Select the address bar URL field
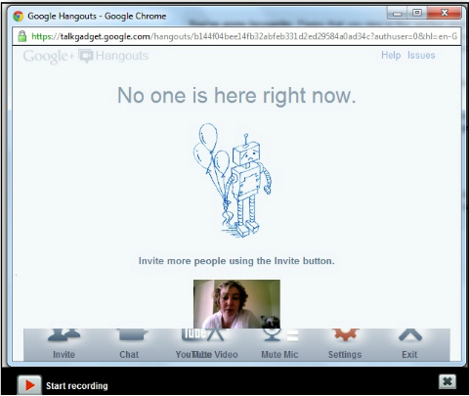Viewport: 469px width, 396px height. (x=236, y=36)
